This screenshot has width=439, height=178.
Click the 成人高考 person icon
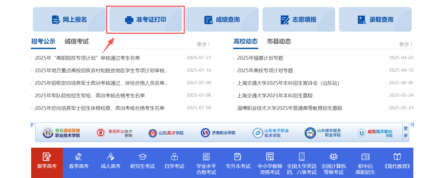point(110,157)
